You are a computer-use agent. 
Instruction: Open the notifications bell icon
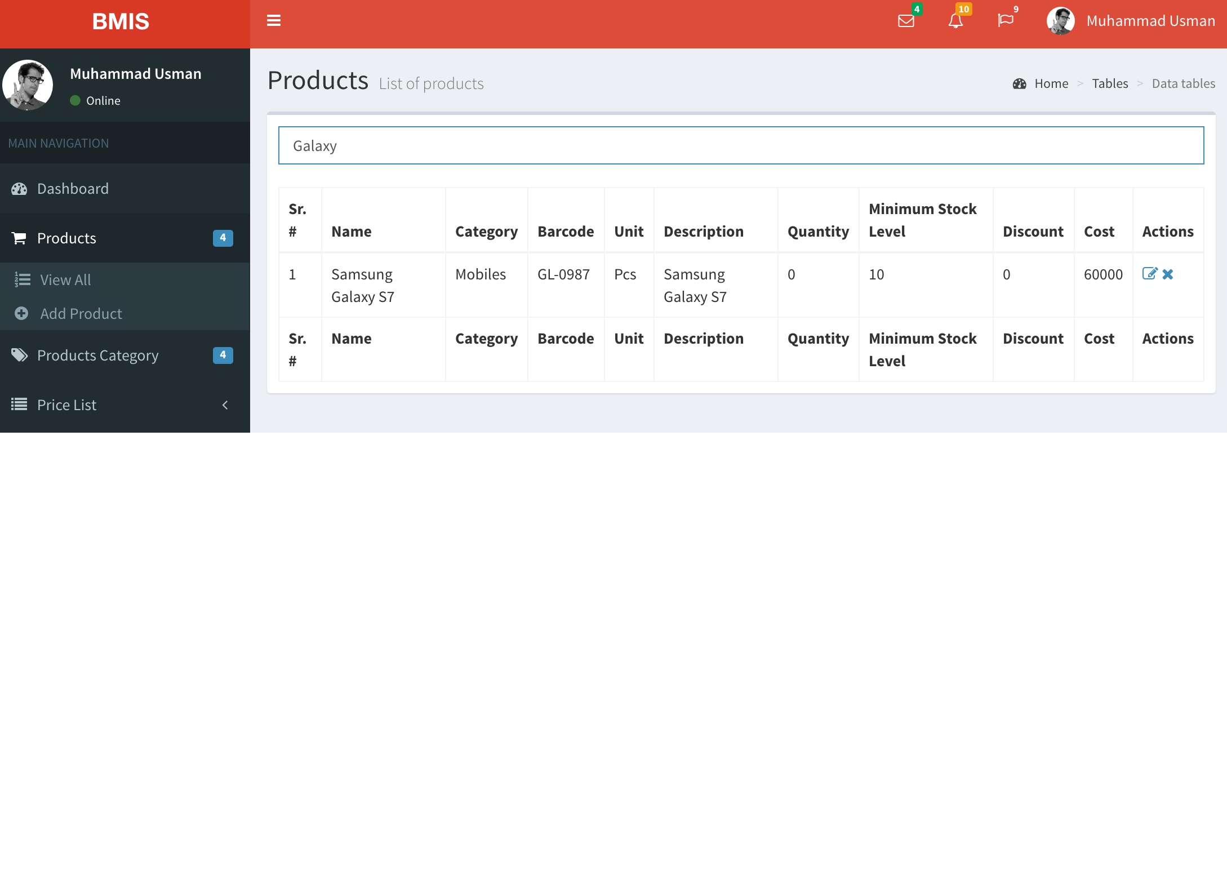(x=955, y=21)
